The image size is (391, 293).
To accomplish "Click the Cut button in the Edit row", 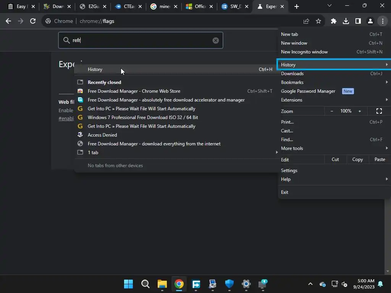I will (335, 159).
